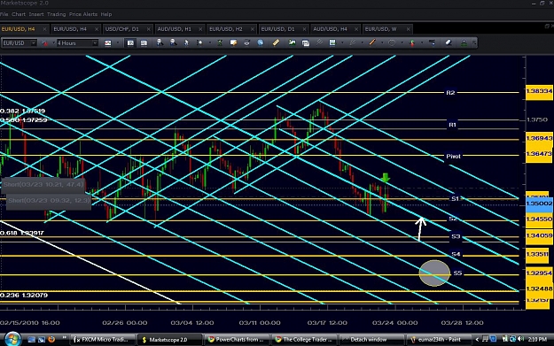Click the 1.38334 price label
The image size is (554, 346).
click(539, 91)
